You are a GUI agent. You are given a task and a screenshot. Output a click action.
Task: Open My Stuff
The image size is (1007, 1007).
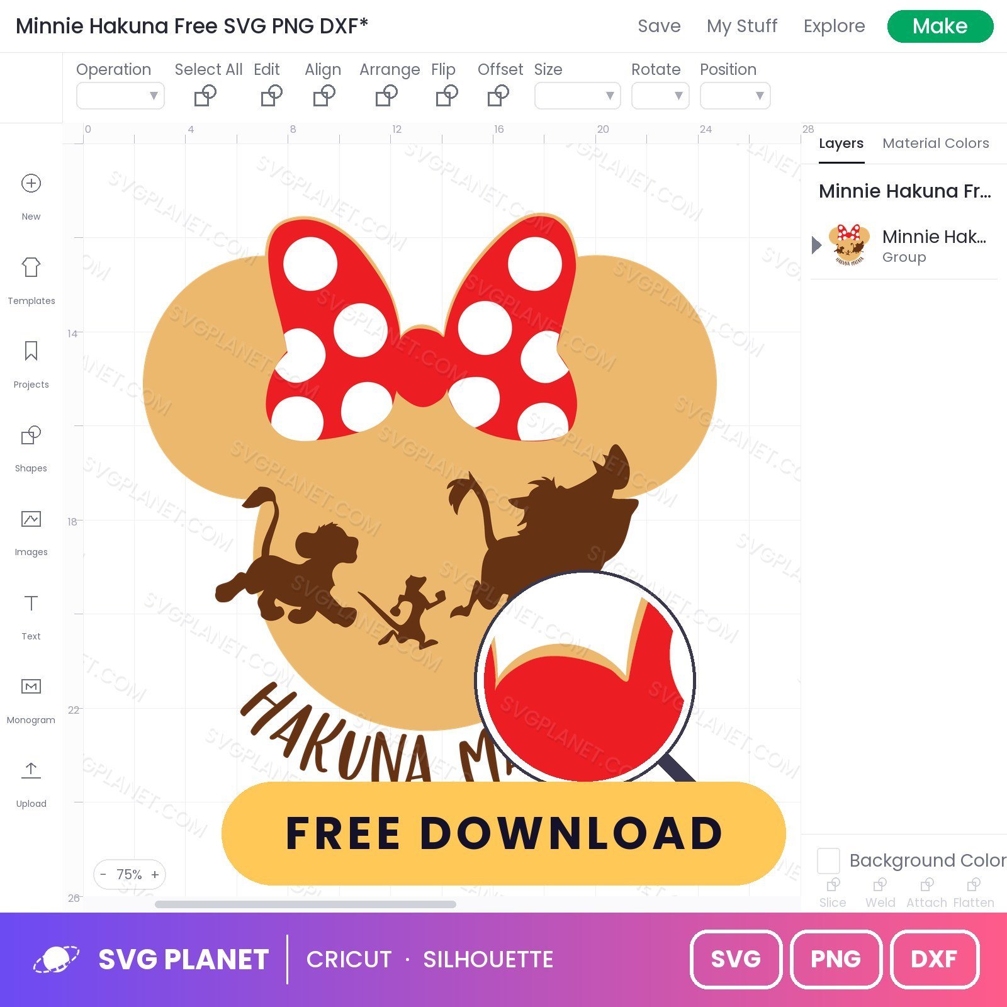pos(742,26)
